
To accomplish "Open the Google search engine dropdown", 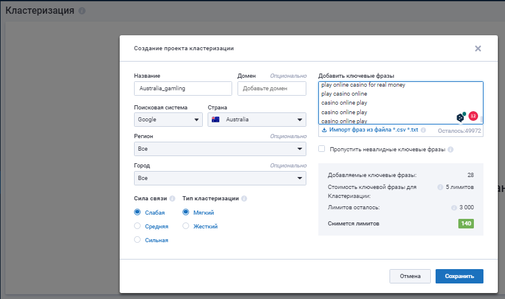I will click(x=168, y=120).
